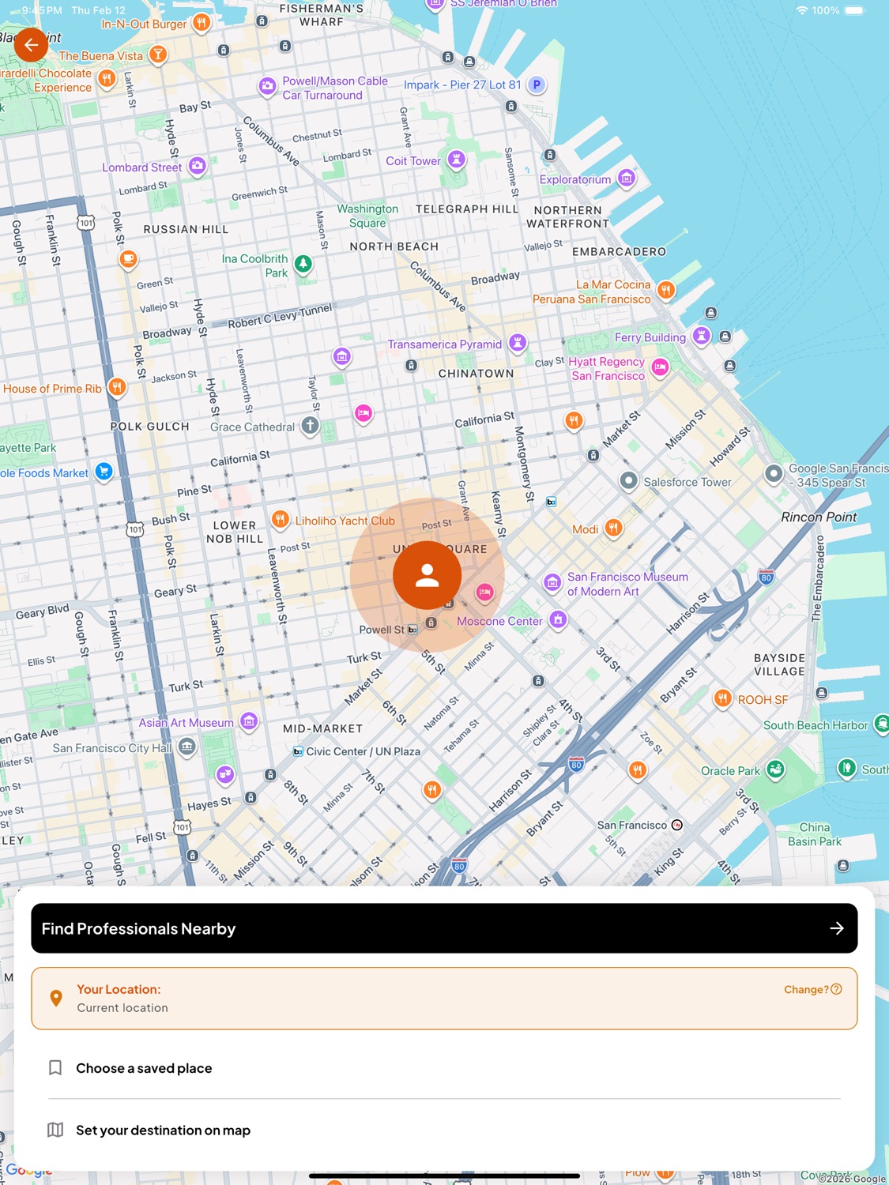Open the In-N-Out Burger restaurant pin
The image size is (889, 1185).
click(x=202, y=22)
